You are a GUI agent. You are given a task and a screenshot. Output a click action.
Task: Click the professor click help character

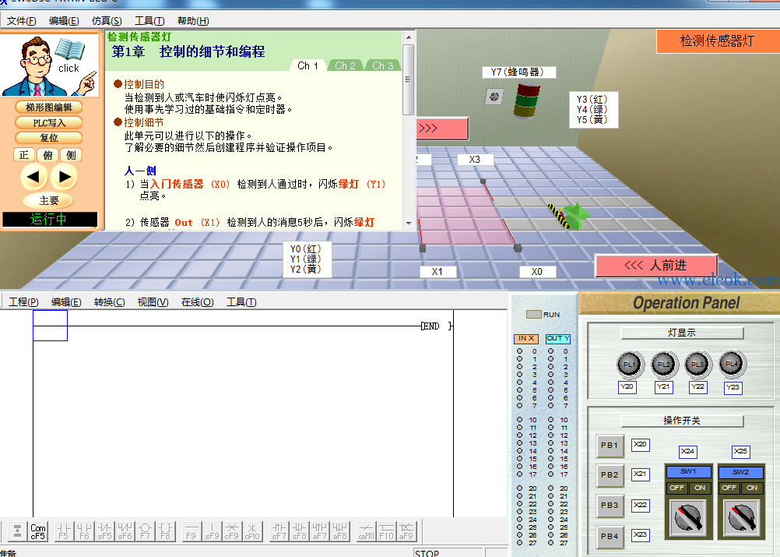51,65
